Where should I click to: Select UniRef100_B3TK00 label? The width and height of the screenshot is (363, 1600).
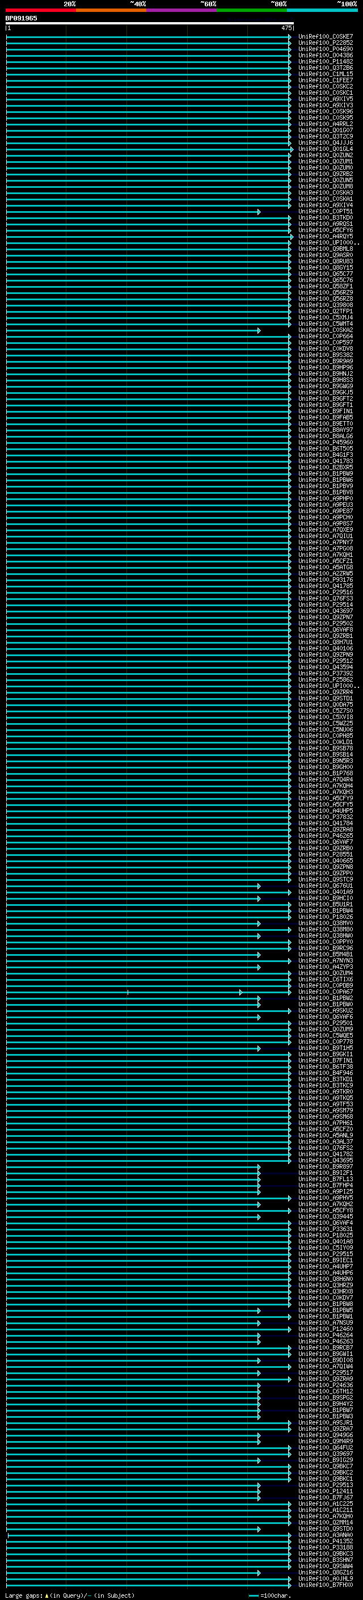[326, 218]
